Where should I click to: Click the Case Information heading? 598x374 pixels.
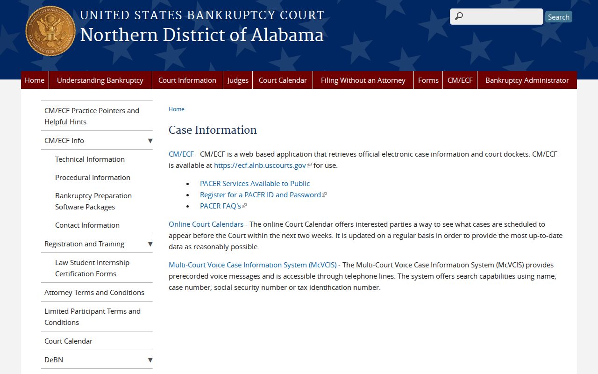pyautogui.click(x=213, y=130)
